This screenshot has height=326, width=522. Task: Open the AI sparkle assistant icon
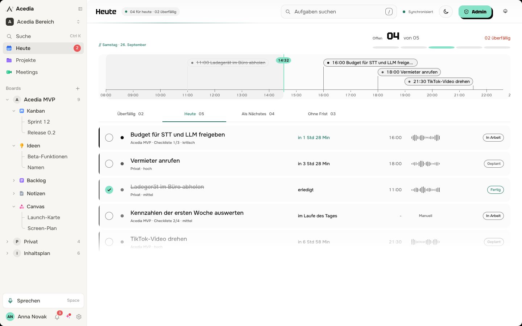(68, 316)
